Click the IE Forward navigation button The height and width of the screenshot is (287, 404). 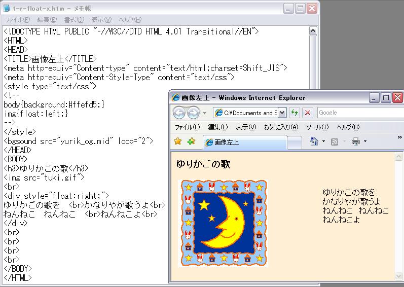pos(193,113)
